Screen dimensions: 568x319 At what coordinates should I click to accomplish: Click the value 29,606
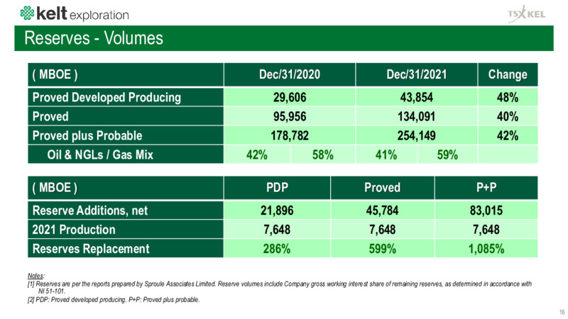tap(290, 97)
